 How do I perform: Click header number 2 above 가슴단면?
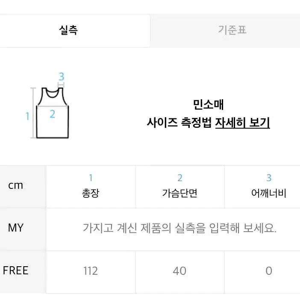180,178
